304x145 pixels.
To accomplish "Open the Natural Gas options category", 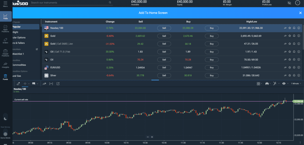I will (x=17, y=76).
